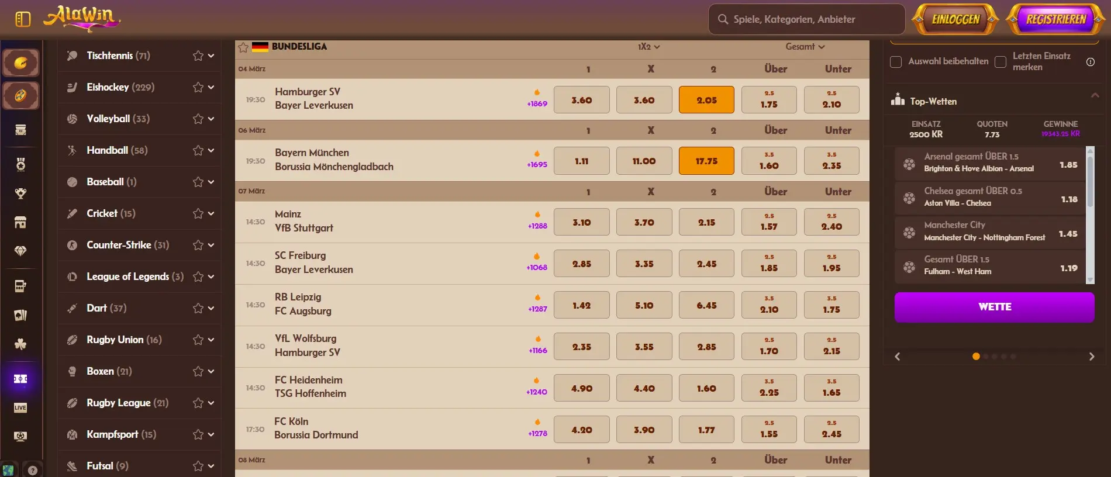
Task: Select draw odds 3.70 Mainz vs Stuttgart
Action: 644,222
